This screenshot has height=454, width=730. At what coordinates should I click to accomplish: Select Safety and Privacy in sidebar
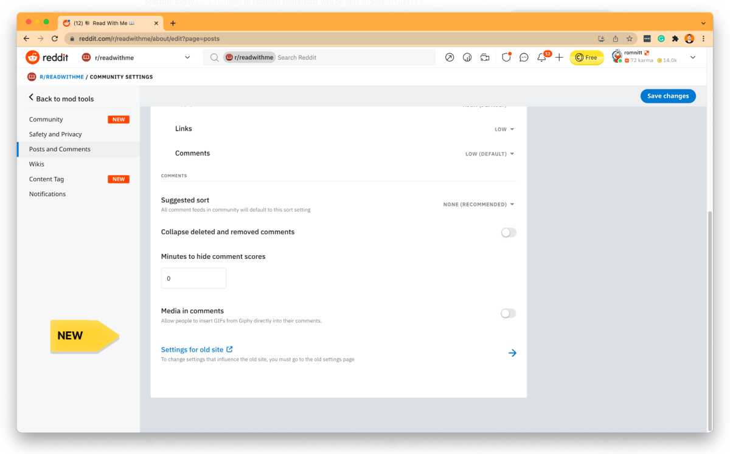coord(55,134)
